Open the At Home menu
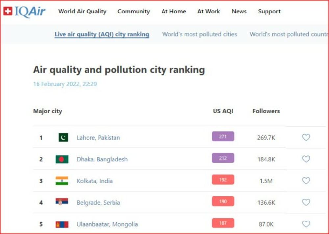This screenshot has height=234, width=329. pyautogui.click(x=173, y=11)
